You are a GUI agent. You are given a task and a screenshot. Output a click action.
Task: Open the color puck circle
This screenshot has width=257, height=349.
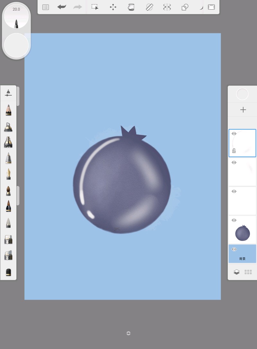pos(16,45)
